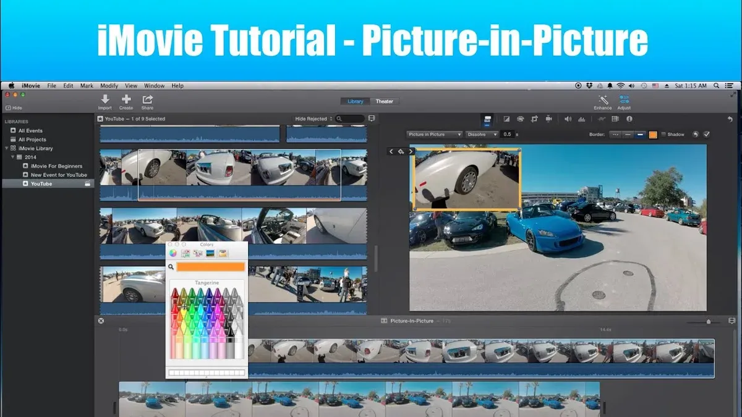The image size is (742, 417).
Task: Click the Tangerine color preview bar
Action: click(x=210, y=267)
